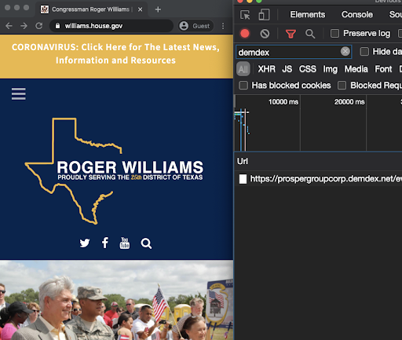Open the site hamburger menu
Viewport: 402px width, 340px height.
pos(19,93)
